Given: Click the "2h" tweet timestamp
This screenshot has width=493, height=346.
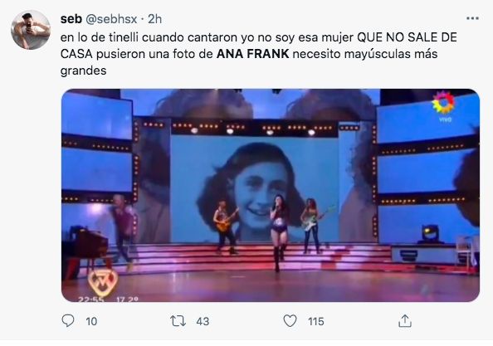Looking at the screenshot, I should pyautogui.click(x=154, y=19).
